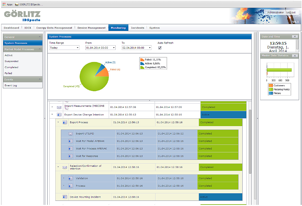Open the From date dropdown

point(100,48)
